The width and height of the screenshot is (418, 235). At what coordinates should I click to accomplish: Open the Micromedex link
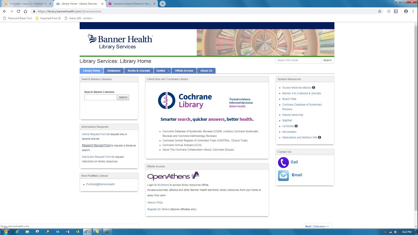pos(289,132)
